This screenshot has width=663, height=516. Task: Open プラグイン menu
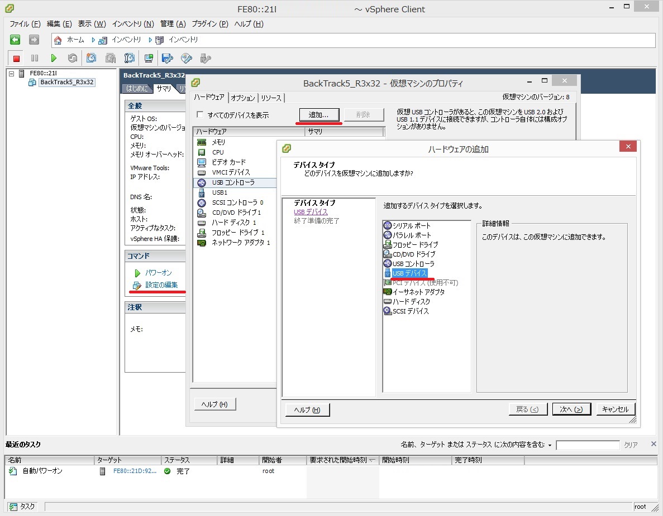point(209,24)
